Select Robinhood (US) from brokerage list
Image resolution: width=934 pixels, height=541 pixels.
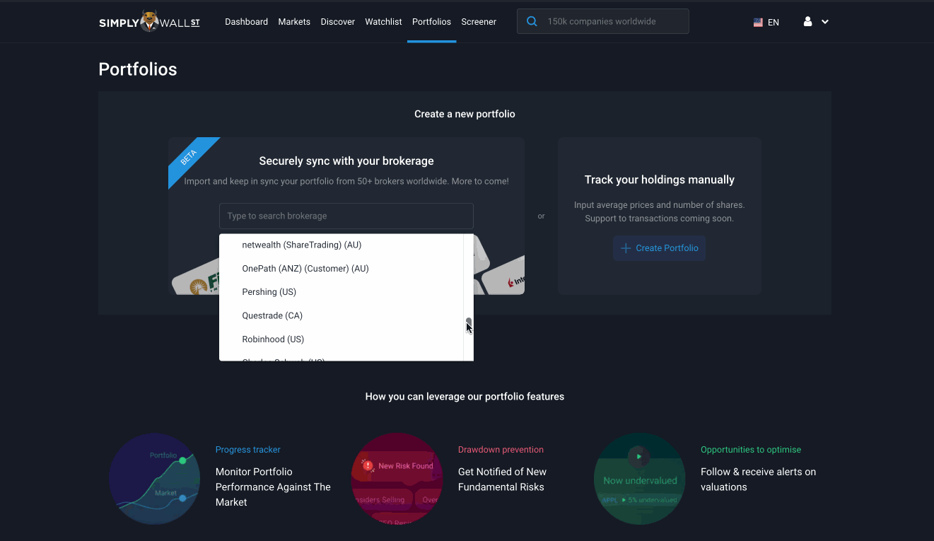point(273,339)
